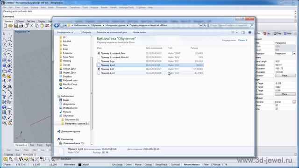The image size is (299, 168).
Task: Toggle Ortho in Rhino status bar
Action: click(129, 165)
